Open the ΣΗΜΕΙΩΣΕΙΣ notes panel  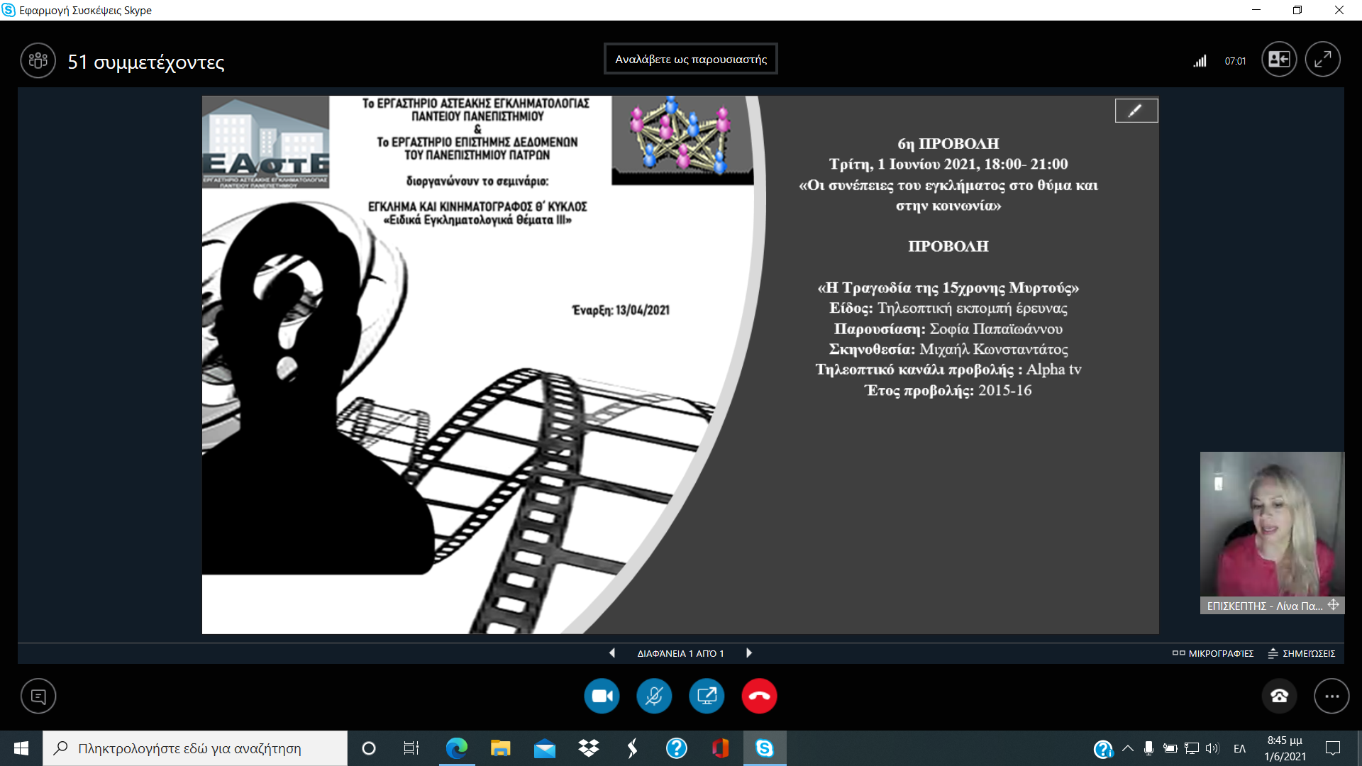coord(1302,653)
